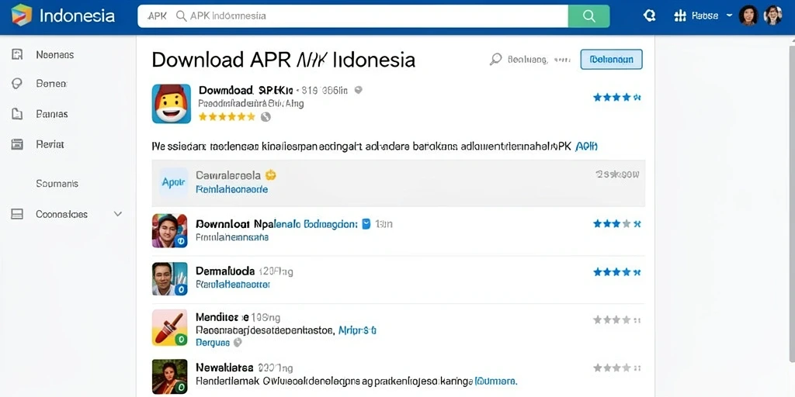Click the Neenaas sidebar icon
The height and width of the screenshot is (397, 795).
[17, 54]
